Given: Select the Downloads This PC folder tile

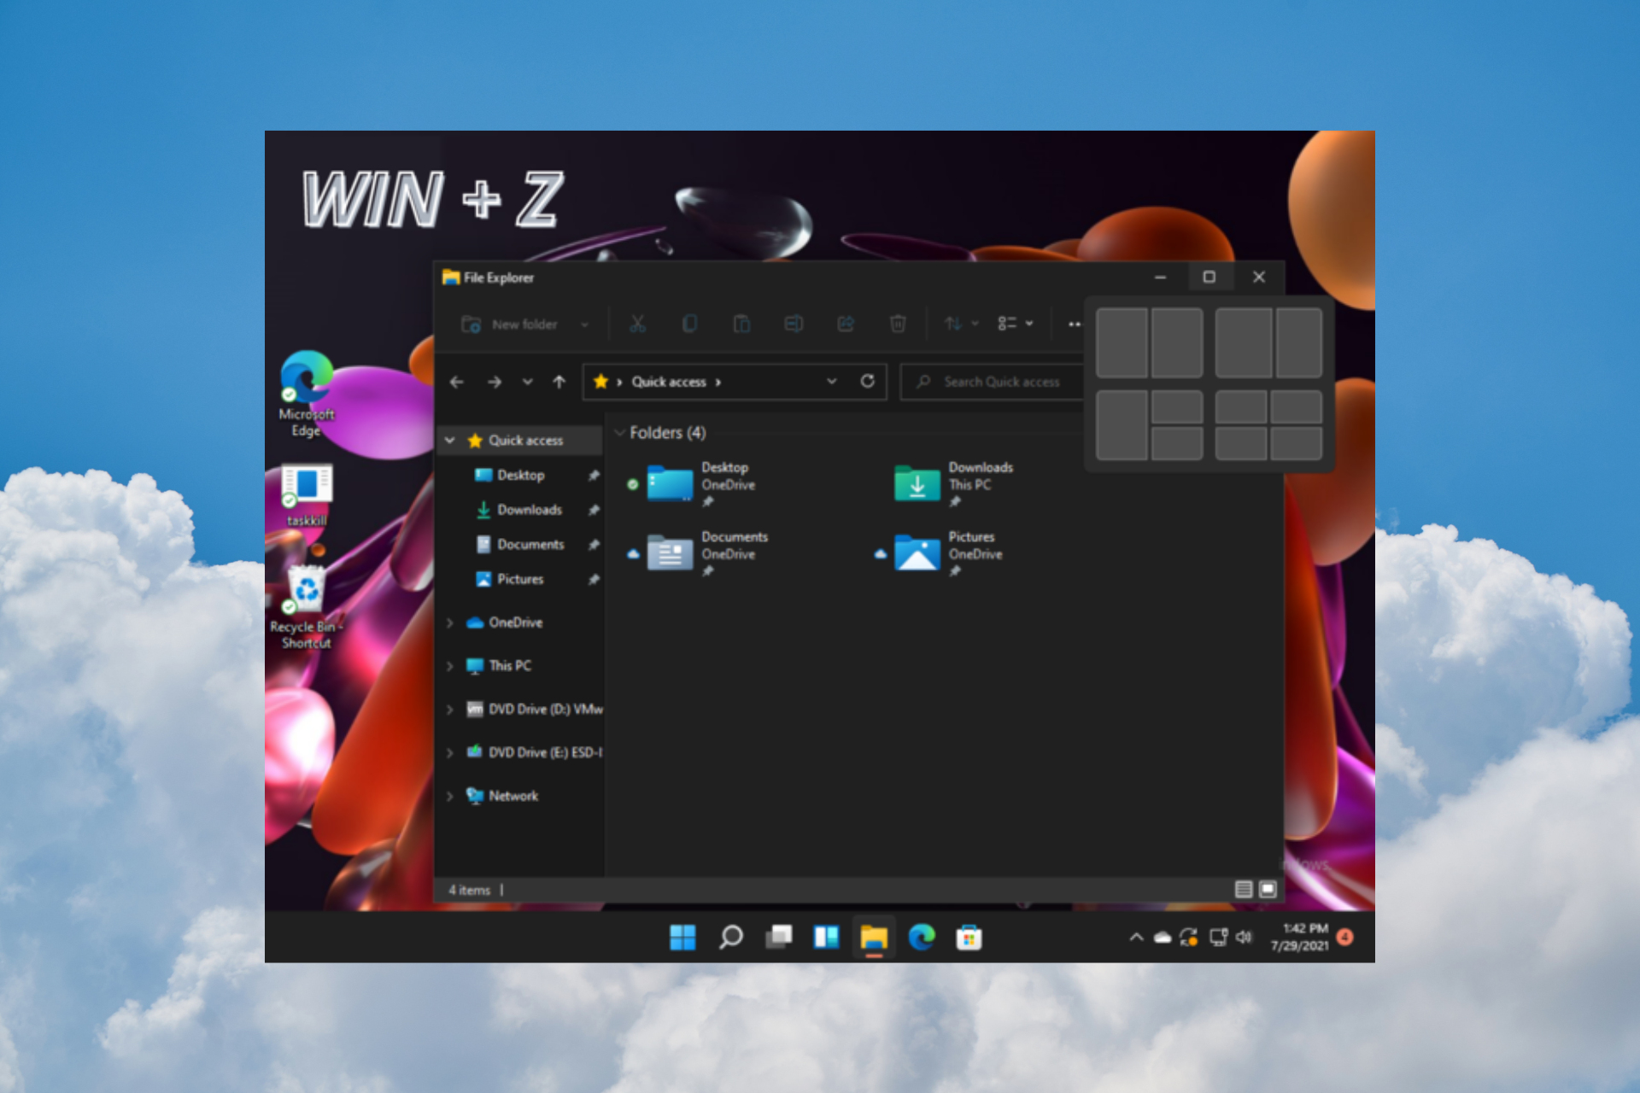Looking at the screenshot, I should 952,485.
